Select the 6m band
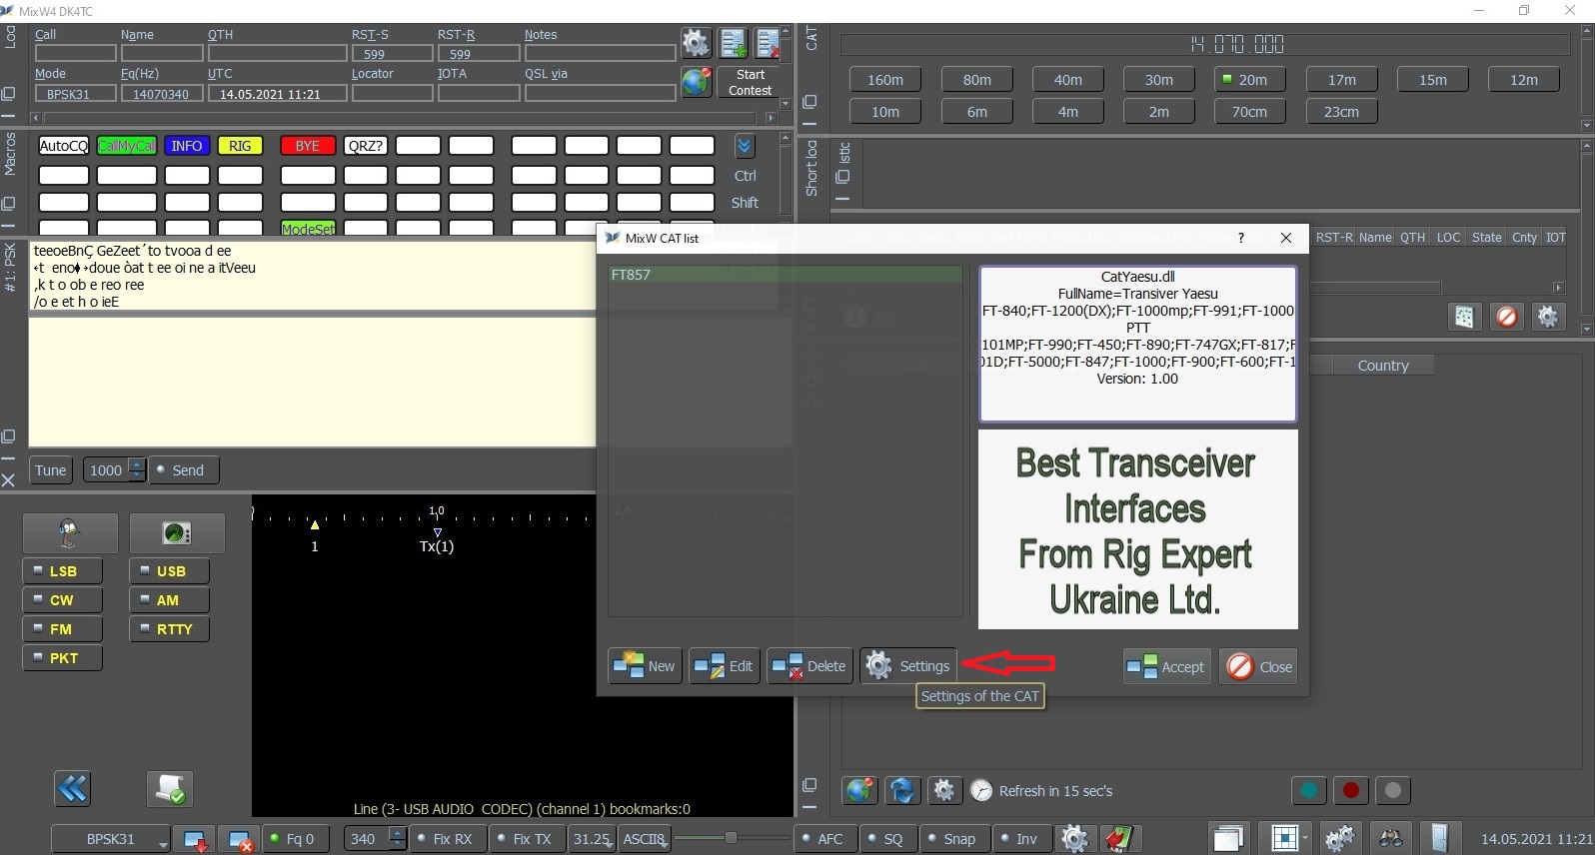Viewport: 1595px width, 855px height. 977,112
